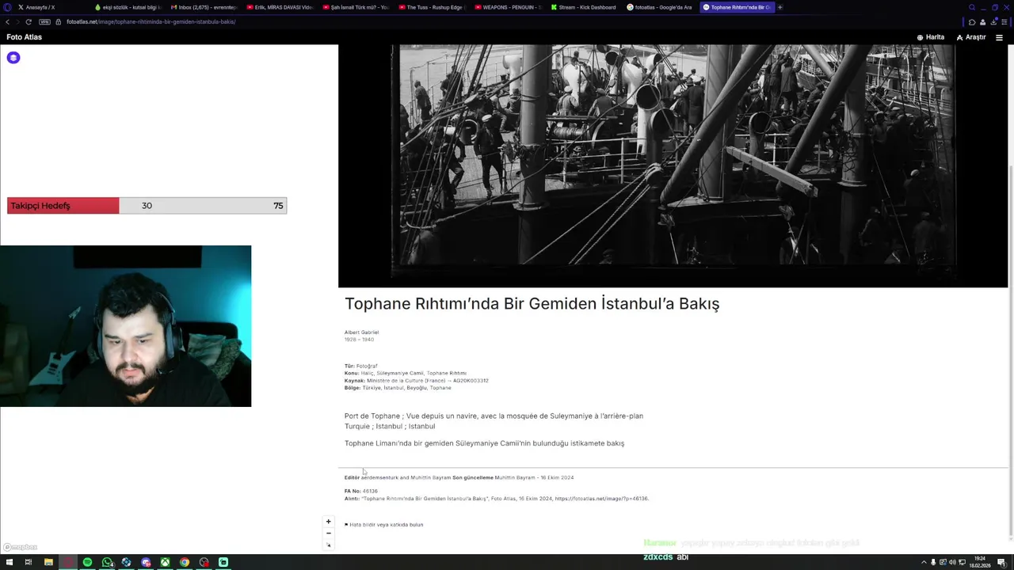Zoom out with the map minus button

[x=328, y=534]
